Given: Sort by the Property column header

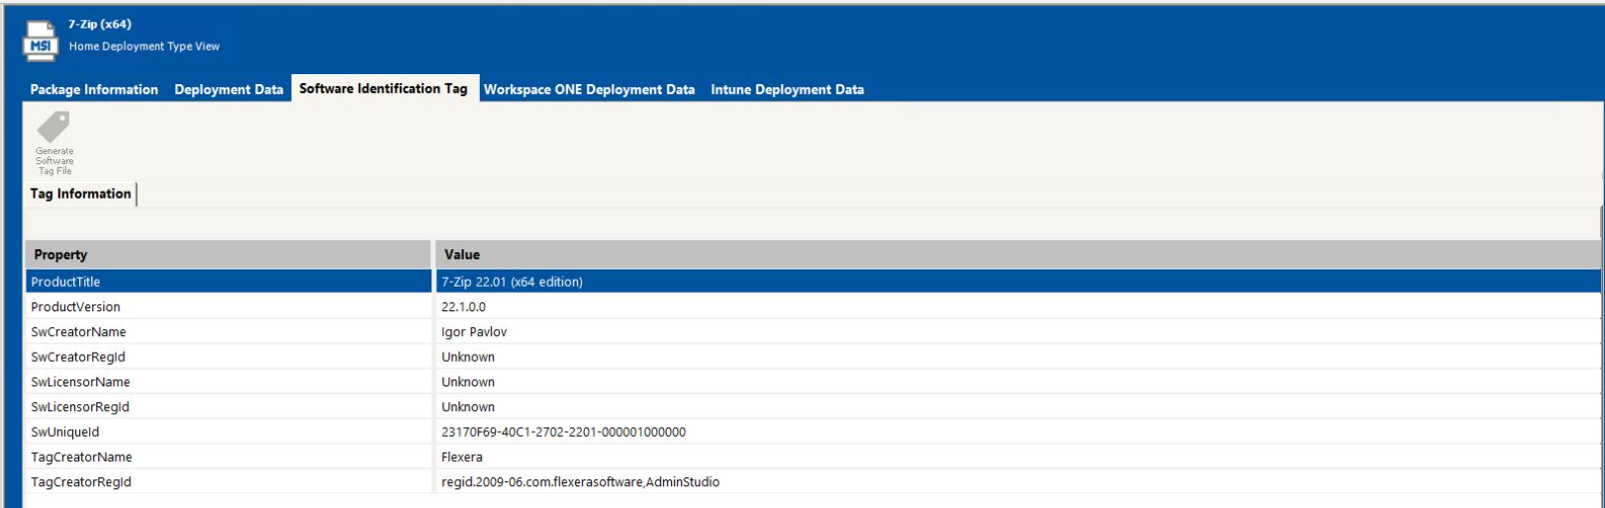Looking at the screenshot, I should (228, 255).
